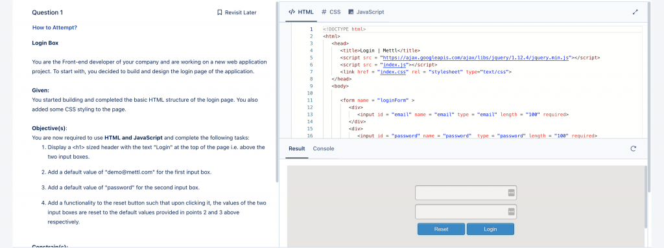Switch to the CSS tab
Viewport: 664px width, 248px height.
[x=331, y=12]
